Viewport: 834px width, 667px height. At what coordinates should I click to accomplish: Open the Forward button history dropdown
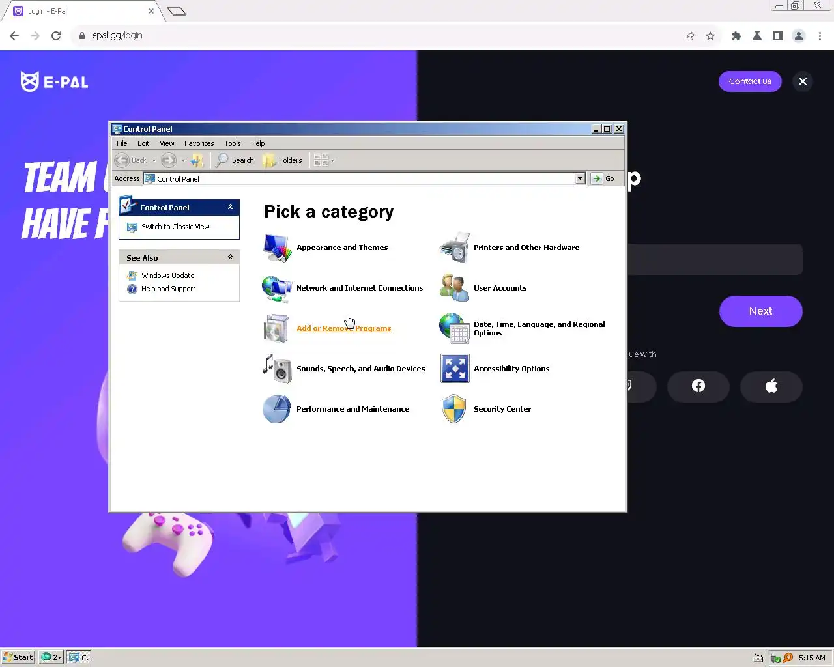click(x=183, y=160)
